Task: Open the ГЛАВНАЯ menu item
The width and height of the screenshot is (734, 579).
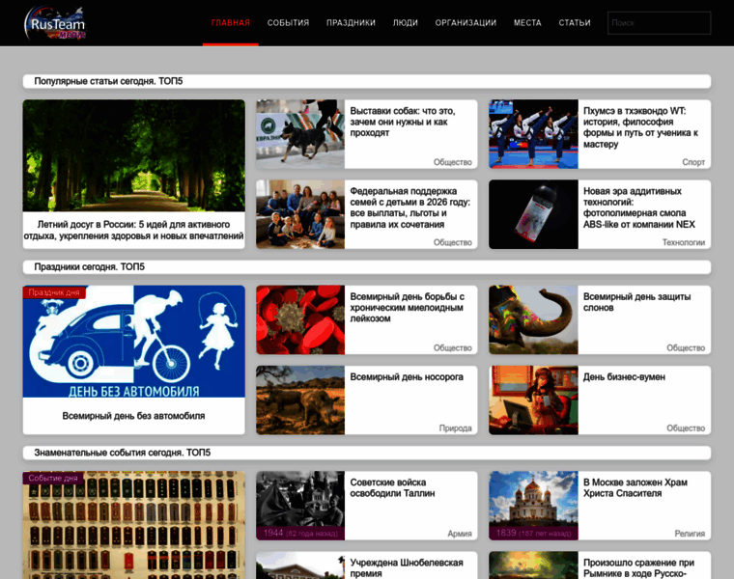Action: tap(230, 23)
